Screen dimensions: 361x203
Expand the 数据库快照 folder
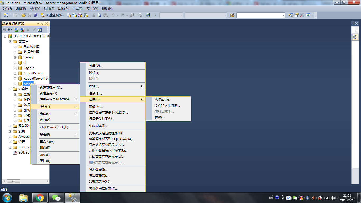click(x=15, y=52)
